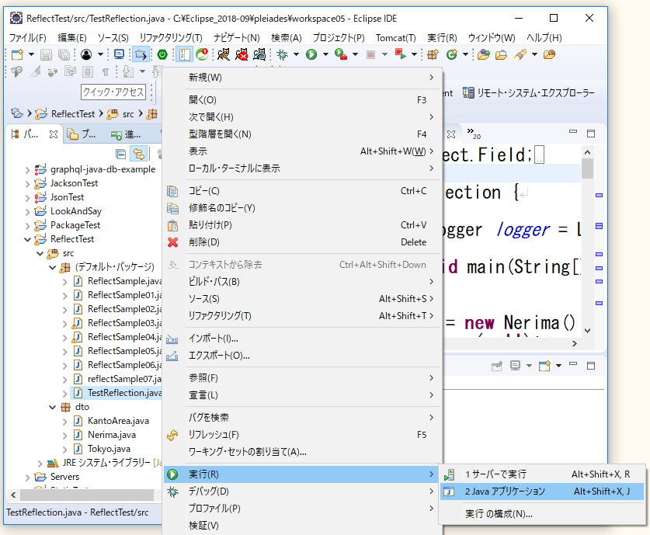The image size is (650, 535).
Task: Open the リモート・システム・エクスプローラー perspective
Action: tap(529, 93)
